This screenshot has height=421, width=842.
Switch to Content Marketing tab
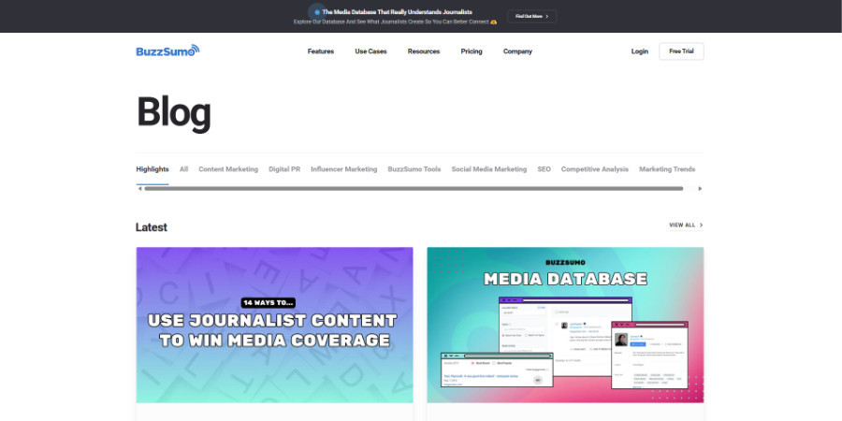[x=228, y=169]
